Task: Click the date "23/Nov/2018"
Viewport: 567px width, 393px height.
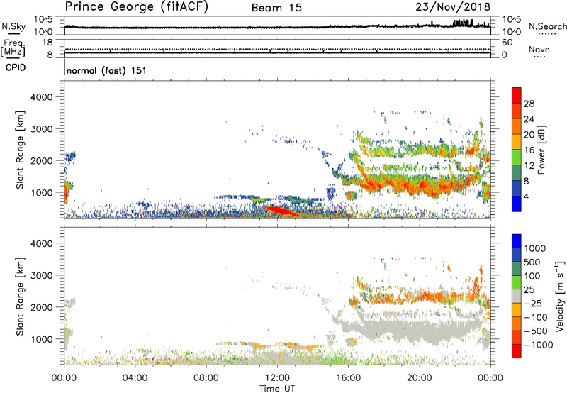Action: 453,6
